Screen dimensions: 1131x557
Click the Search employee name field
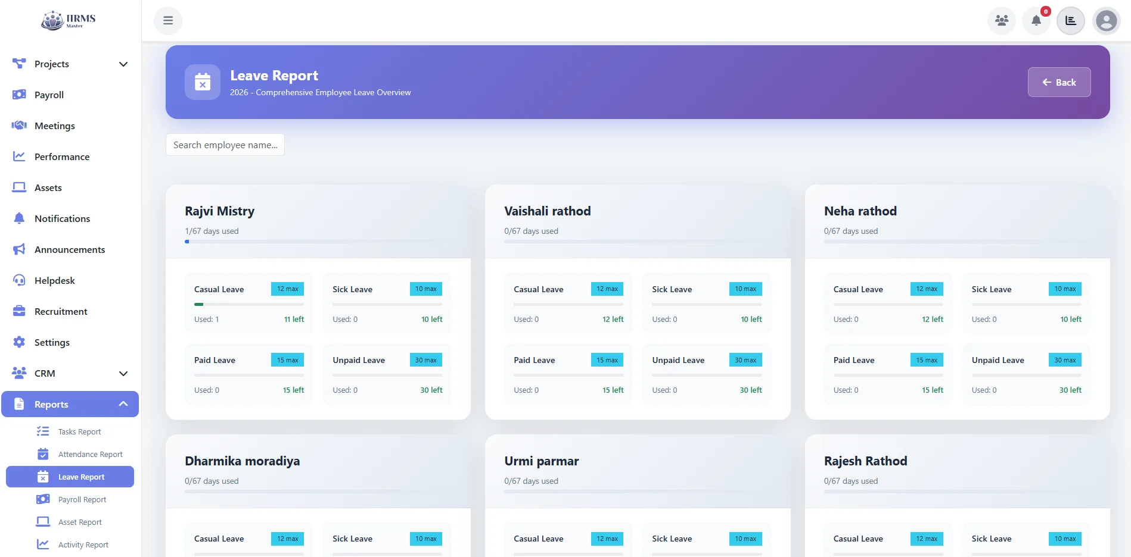225,145
